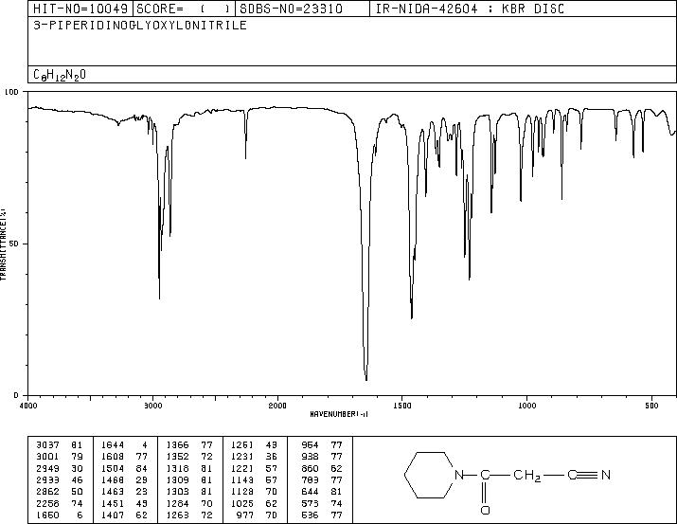The image size is (677, 524).
Task: Select peak table entry 1644
Action: [x=124, y=445]
